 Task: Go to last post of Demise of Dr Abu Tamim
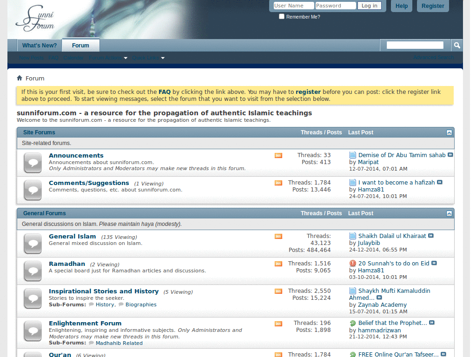point(450,155)
